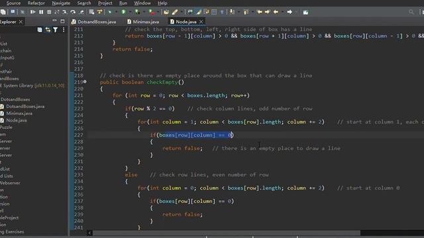
Task: Open the Back navigation history dropdown
Action: 282,12
